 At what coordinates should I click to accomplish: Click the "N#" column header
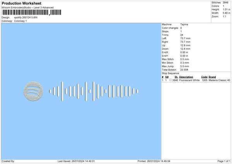click(x=167, y=77)
